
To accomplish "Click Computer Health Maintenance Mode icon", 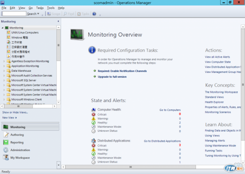I will point(94,127).
